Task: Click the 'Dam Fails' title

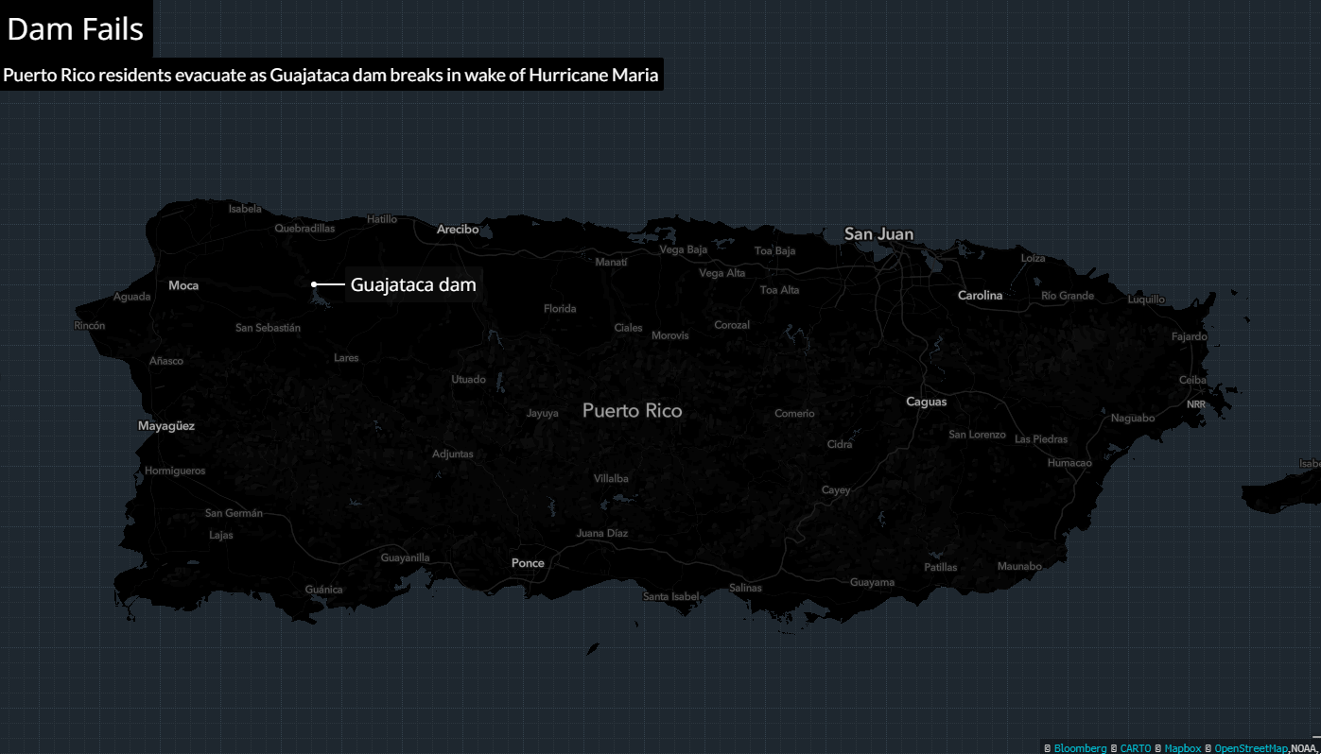Action: click(x=76, y=28)
